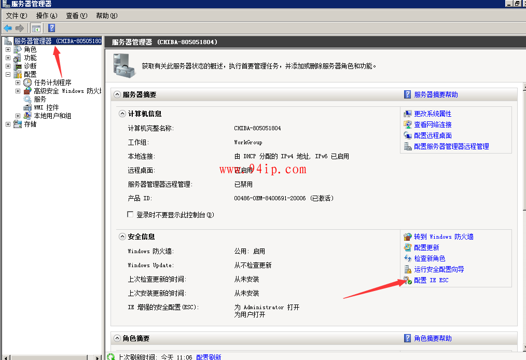Expand the 高级安全 Windows 防火墙 tree node

[x=18, y=91]
